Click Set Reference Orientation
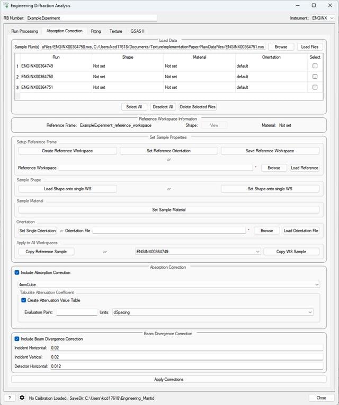Image resolution: width=339 pixels, height=405 pixels. coord(169,151)
